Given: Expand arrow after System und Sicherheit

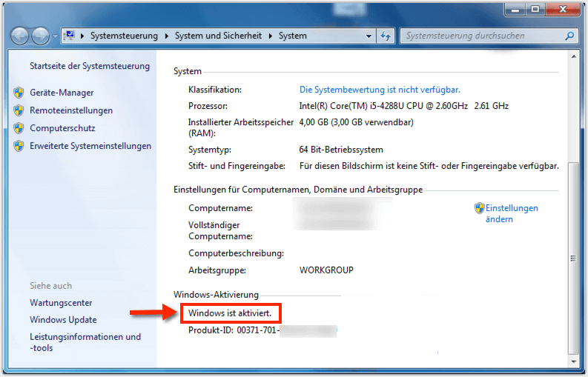Looking at the screenshot, I should click(271, 36).
